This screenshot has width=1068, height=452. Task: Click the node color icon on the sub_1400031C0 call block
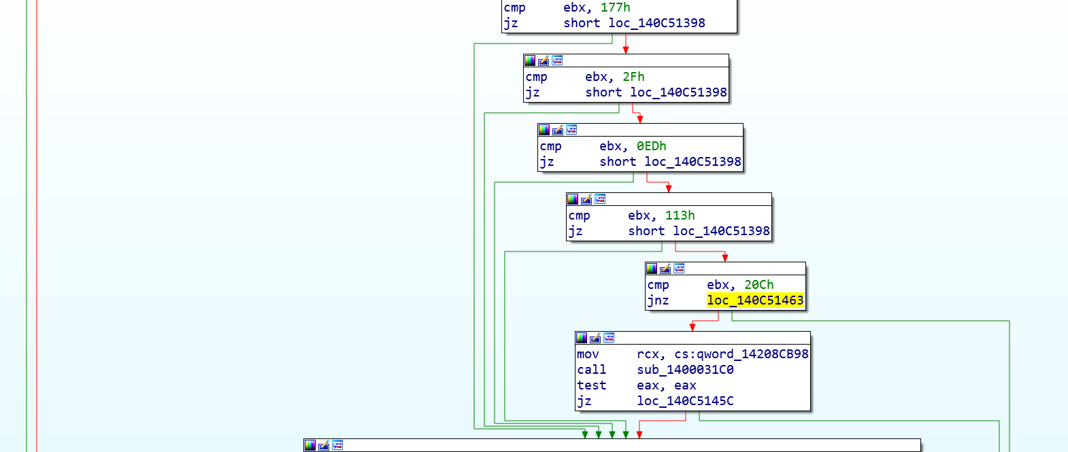pyautogui.click(x=582, y=338)
